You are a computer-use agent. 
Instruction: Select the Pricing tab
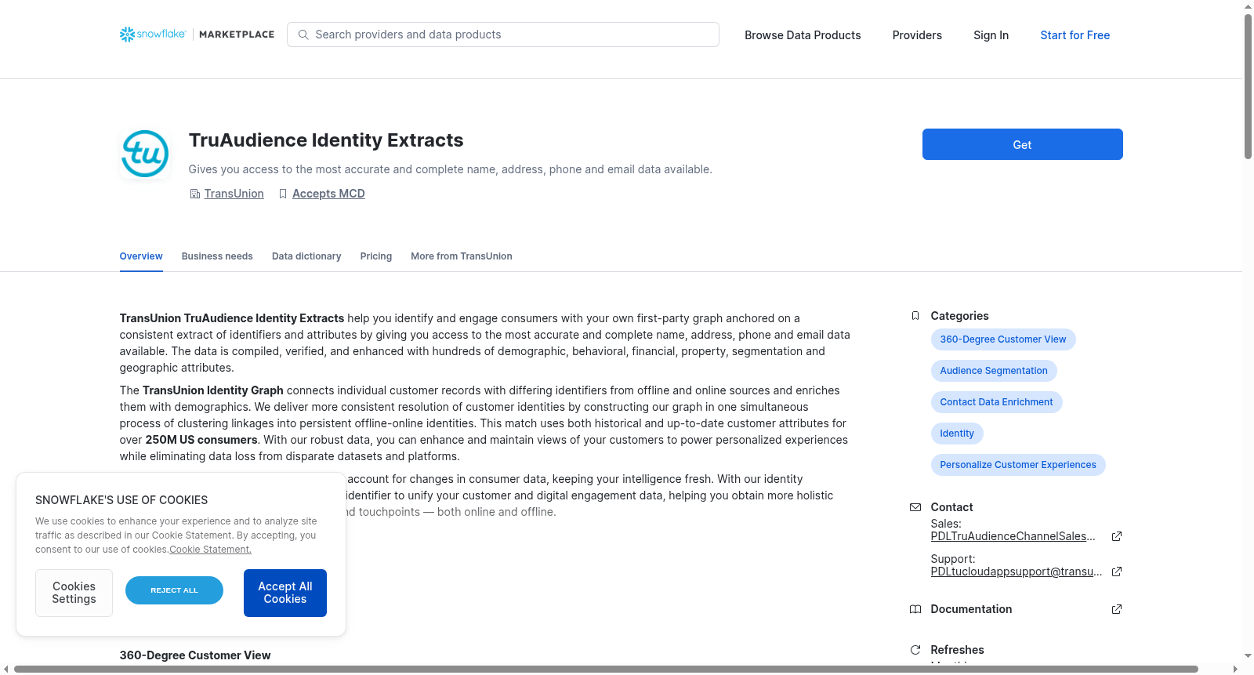[376, 256]
